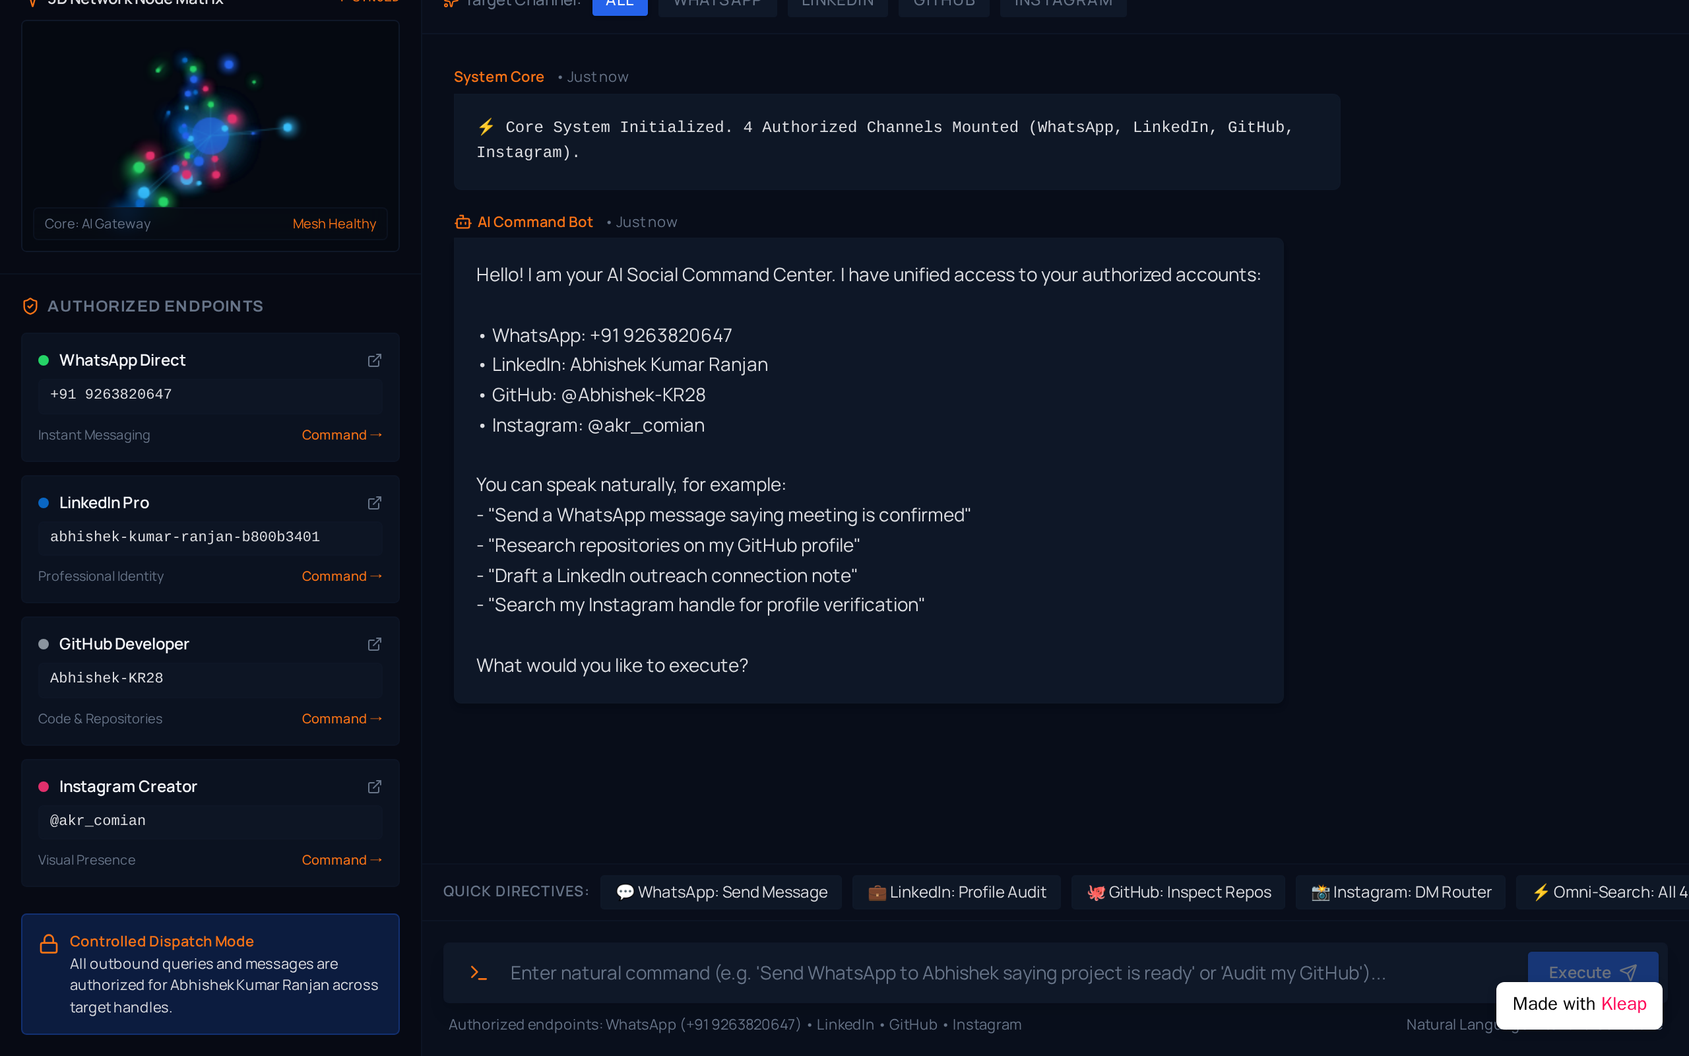Choose Instagram: DM Router quick directive

[x=1401, y=892]
